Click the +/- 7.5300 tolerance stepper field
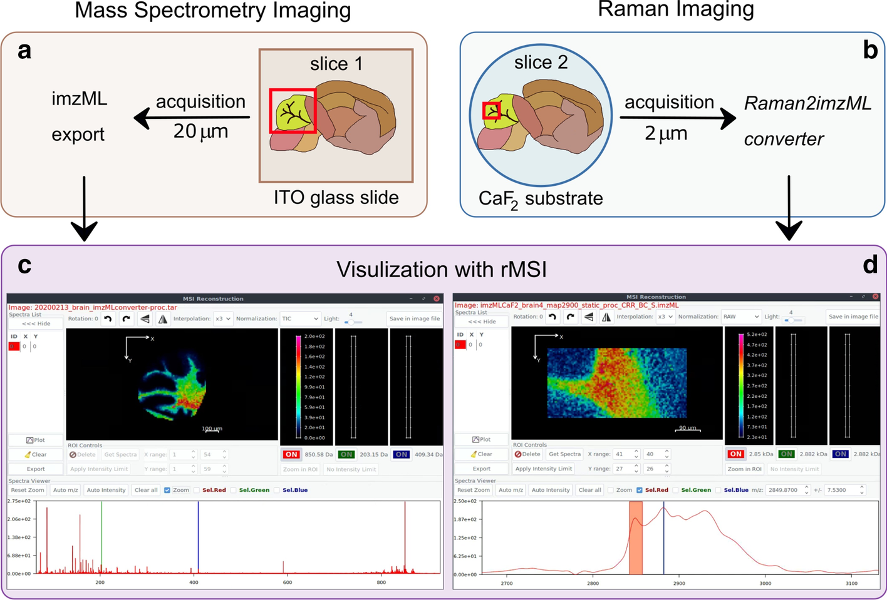This screenshot has width=887, height=600. point(846,490)
